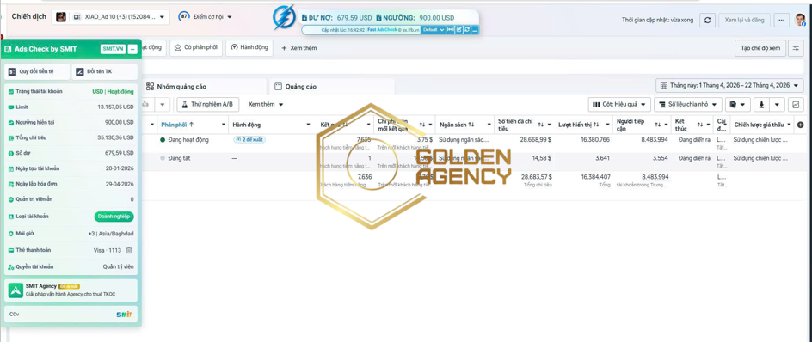Click the underlined 8.483.994 total reach
Viewport: 812px width, 342px height.
click(655, 177)
